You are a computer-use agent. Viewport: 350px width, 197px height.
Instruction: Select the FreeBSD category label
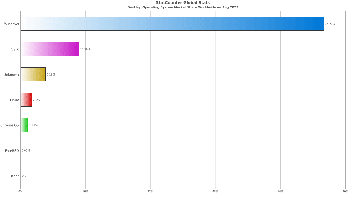(12, 151)
